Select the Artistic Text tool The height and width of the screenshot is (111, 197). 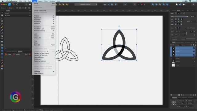point(2,60)
